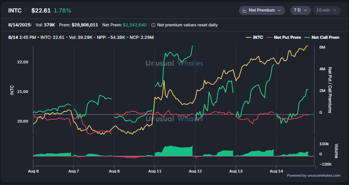Click the 100k volume axis label
Viewport: 349px width, 185px height.
[324, 144]
